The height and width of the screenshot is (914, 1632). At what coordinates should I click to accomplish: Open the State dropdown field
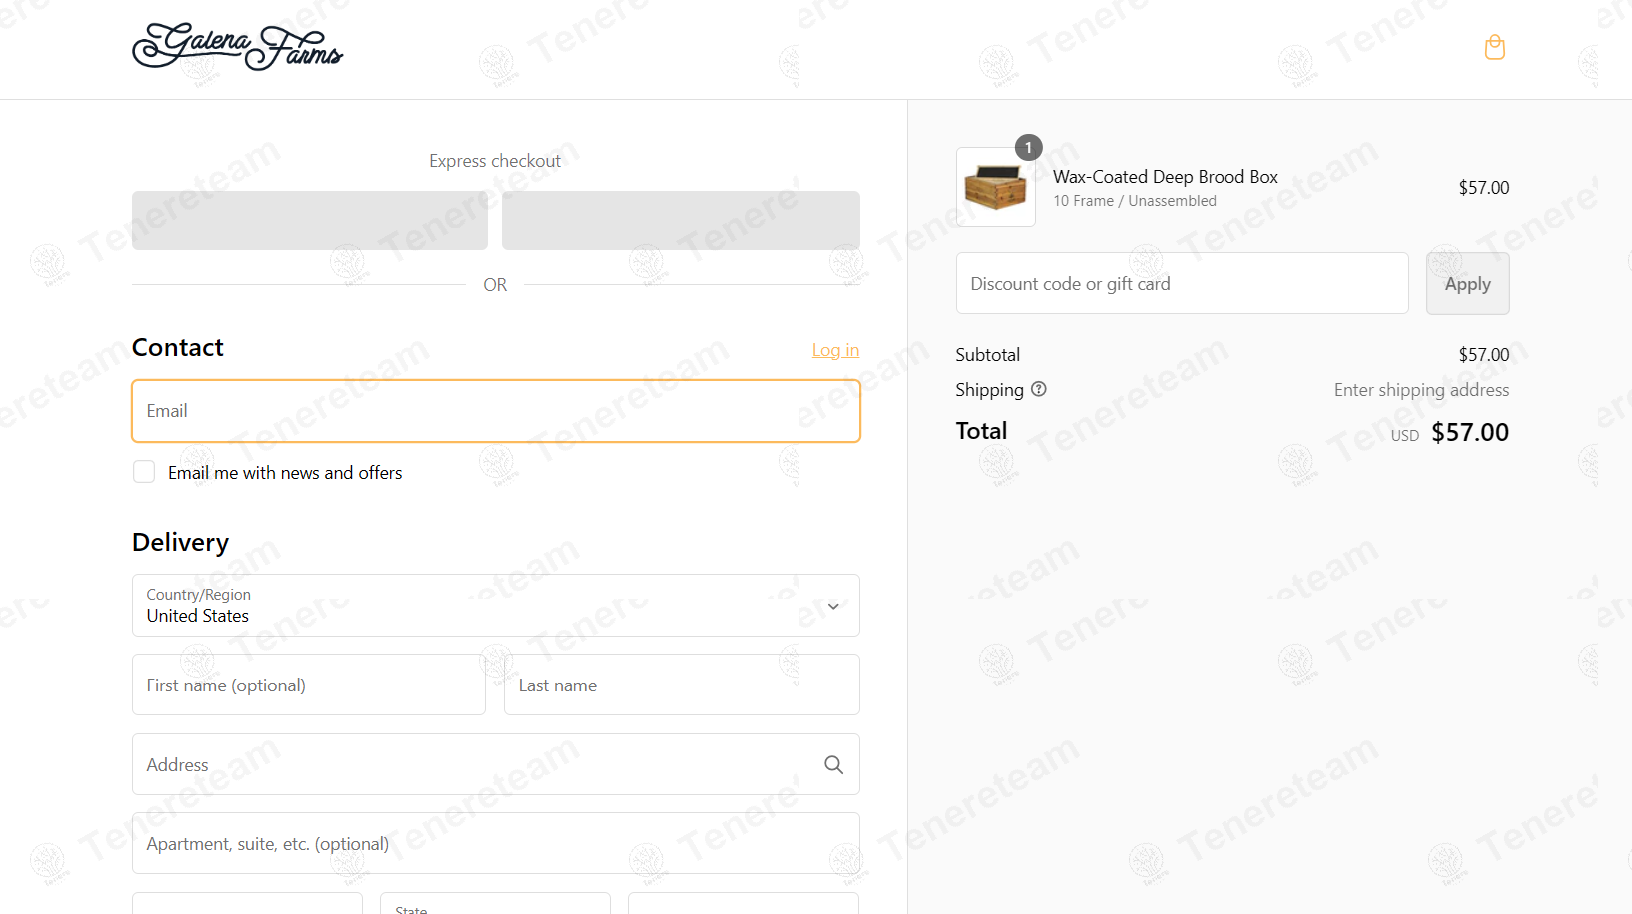click(495, 903)
